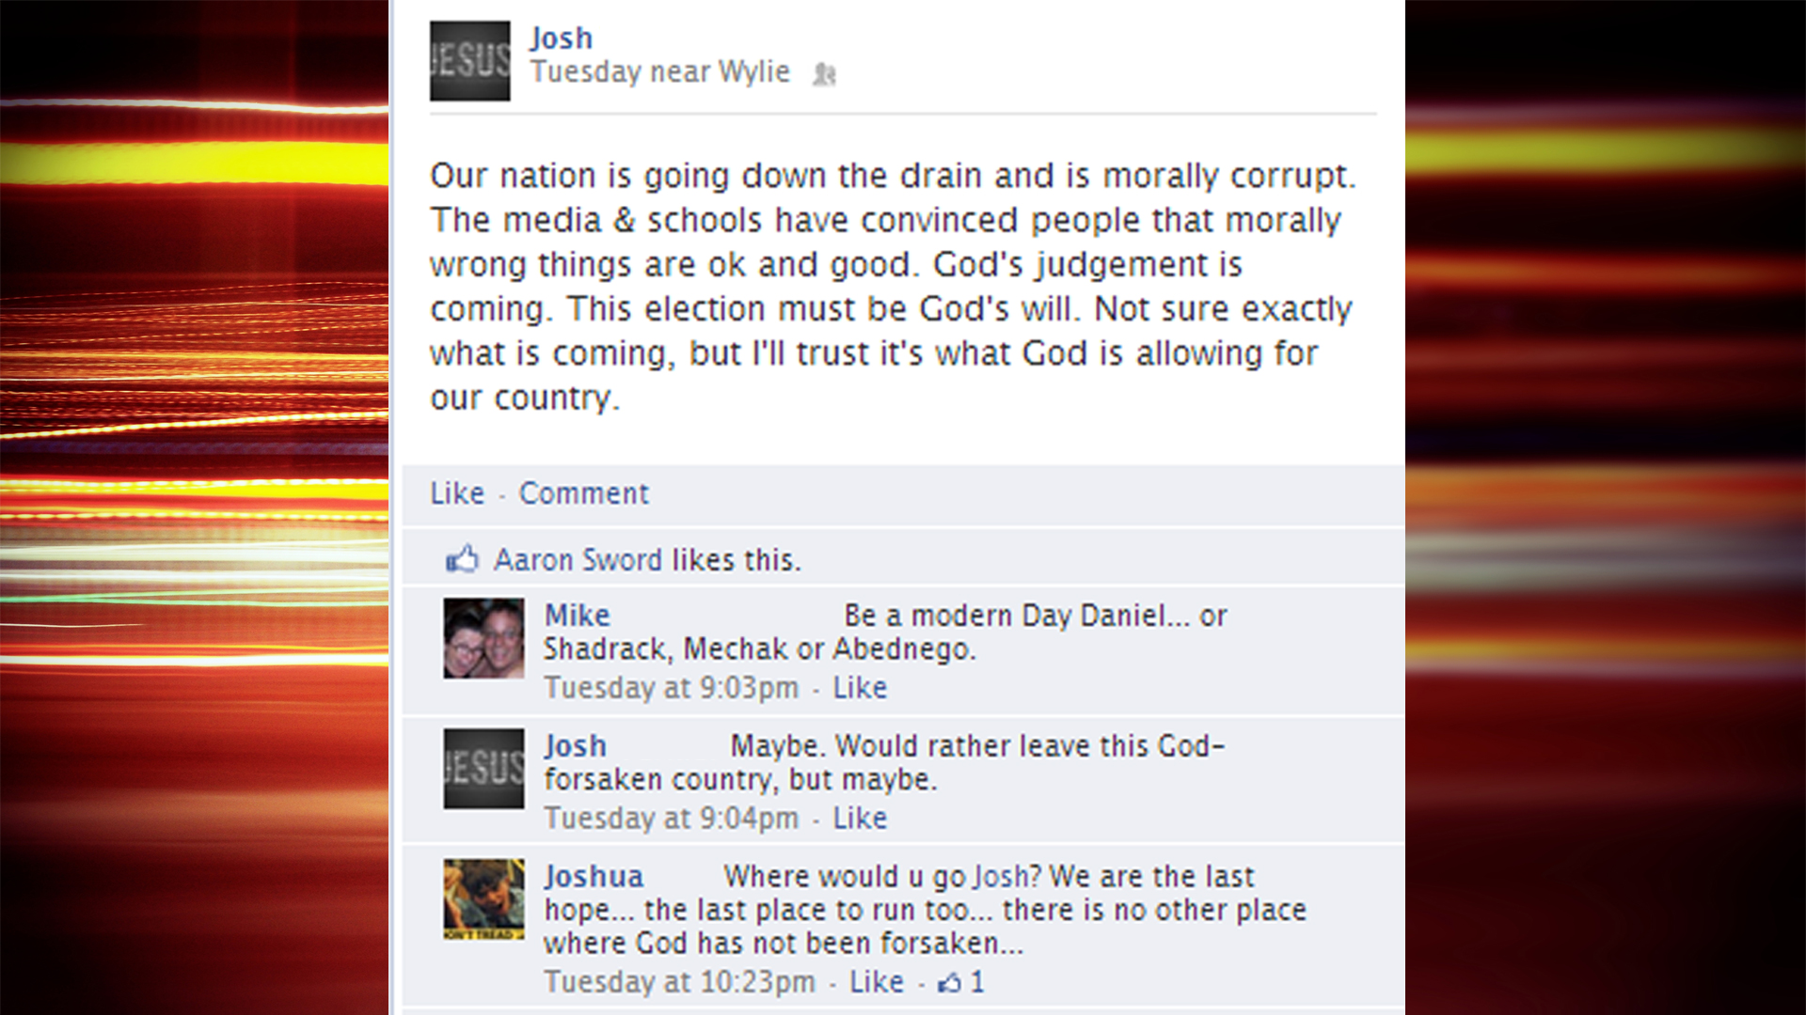Viewport: 1806px width, 1015px height.
Task: Click Josh's name in post header
Action: (562, 39)
